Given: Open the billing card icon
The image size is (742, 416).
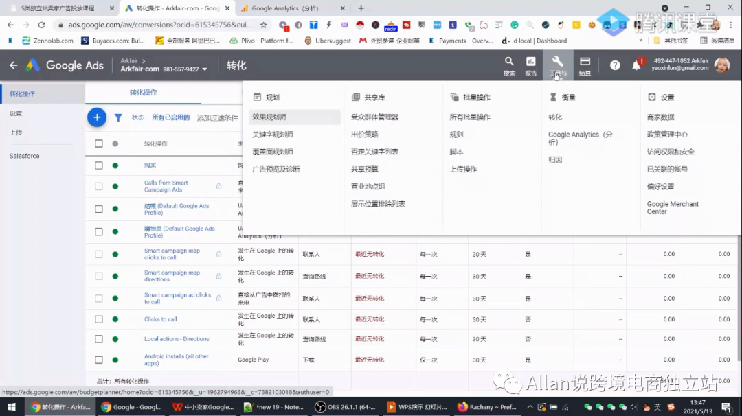Looking at the screenshot, I should click(x=585, y=62).
